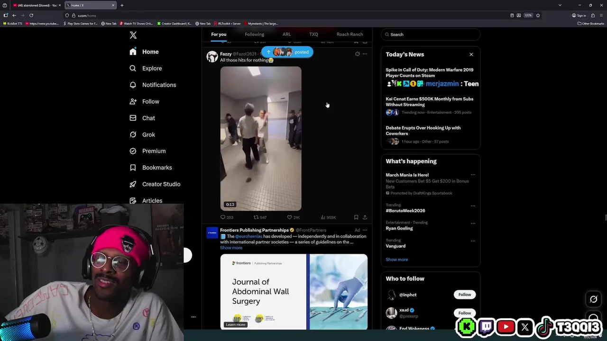Open Chat from the sidebar
This screenshot has height=341, width=607.
[x=142, y=118]
